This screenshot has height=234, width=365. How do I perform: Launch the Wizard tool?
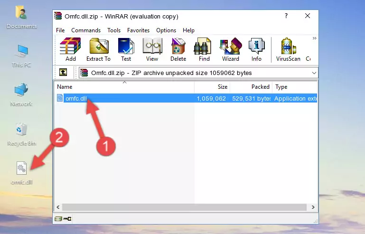tap(231, 49)
